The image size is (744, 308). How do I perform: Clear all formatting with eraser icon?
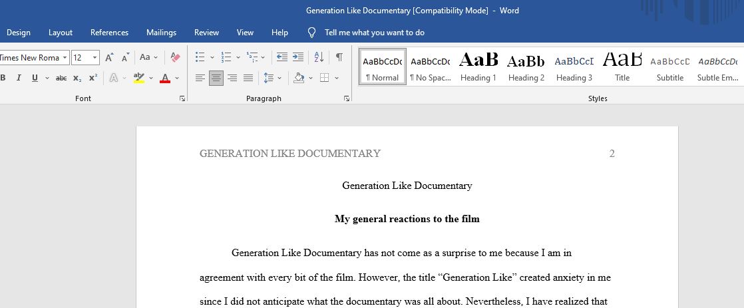click(x=175, y=57)
